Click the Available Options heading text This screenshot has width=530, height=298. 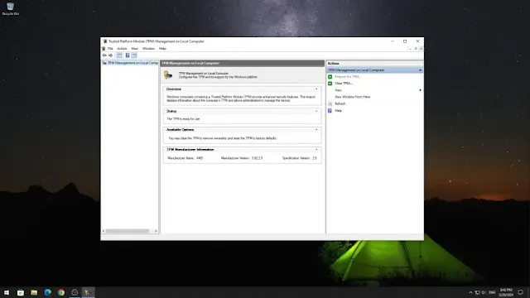tap(181, 130)
